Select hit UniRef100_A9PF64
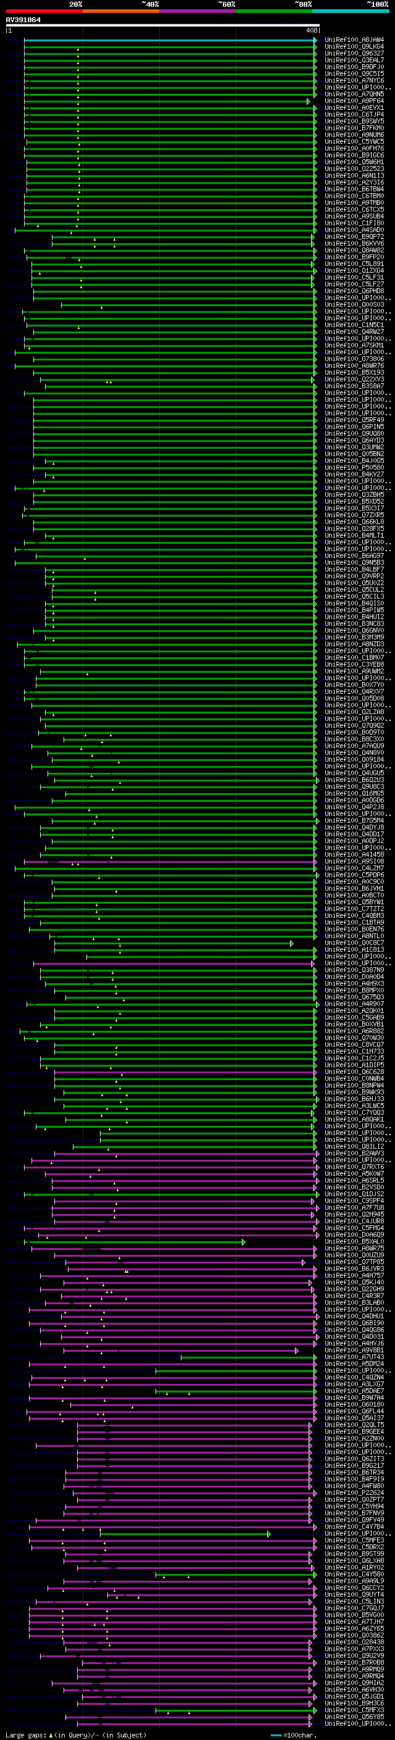Image resolution: width=395 pixels, height=1740 pixels. [x=354, y=101]
